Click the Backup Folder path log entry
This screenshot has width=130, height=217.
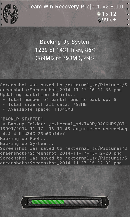(x=64, y=129)
